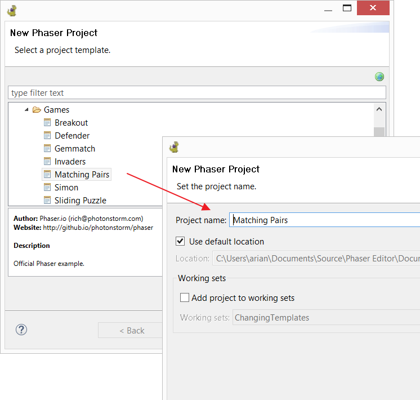Collapse the Games tree node
420x400 pixels.
[x=26, y=110]
